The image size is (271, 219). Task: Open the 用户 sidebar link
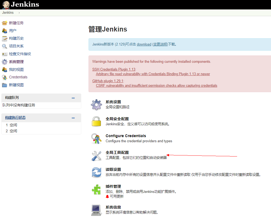tap(13, 31)
